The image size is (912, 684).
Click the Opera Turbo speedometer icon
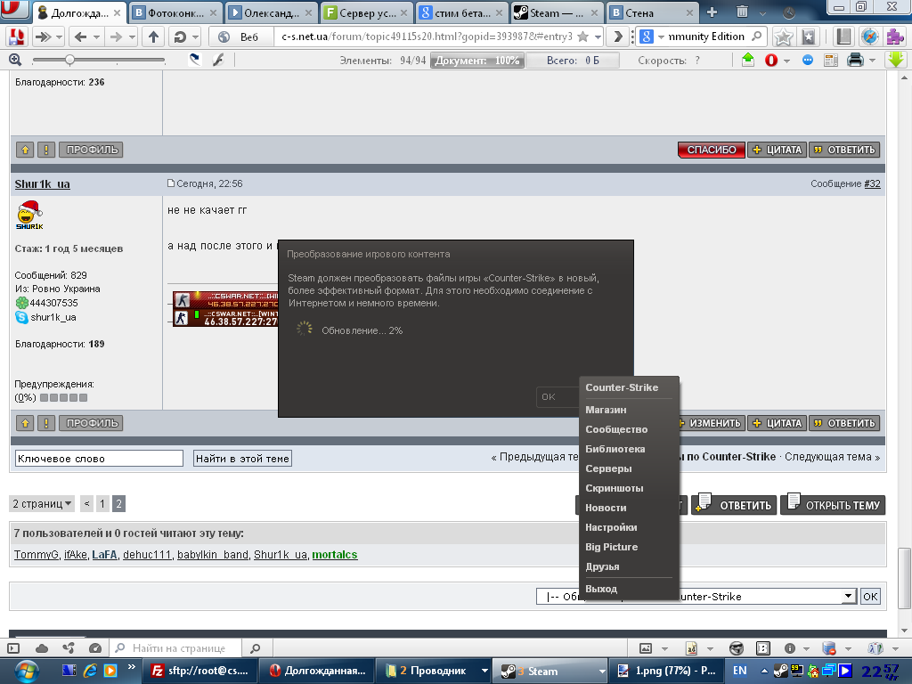click(95, 648)
